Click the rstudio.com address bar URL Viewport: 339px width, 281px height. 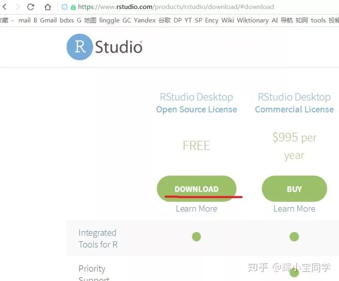(176, 7)
